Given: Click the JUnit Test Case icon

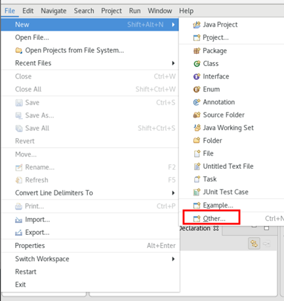Looking at the screenshot, I should 197,192.
